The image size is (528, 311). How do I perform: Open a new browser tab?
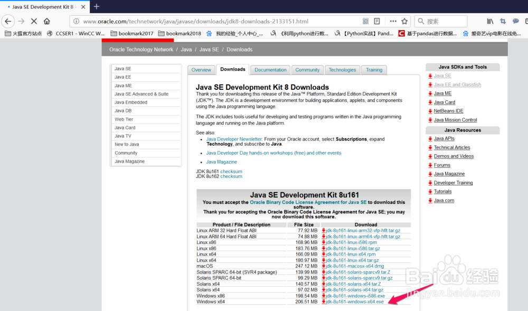[x=96, y=6]
